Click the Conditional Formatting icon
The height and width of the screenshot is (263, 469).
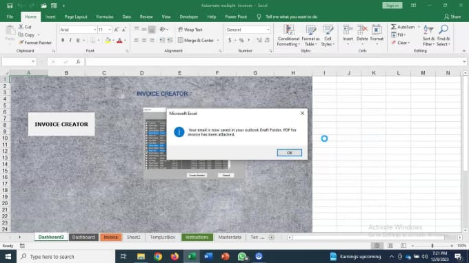coord(288,30)
